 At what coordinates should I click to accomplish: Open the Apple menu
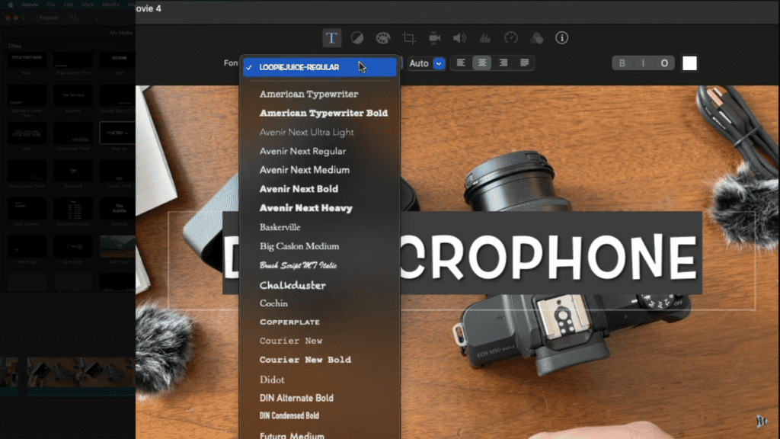[11, 5]
